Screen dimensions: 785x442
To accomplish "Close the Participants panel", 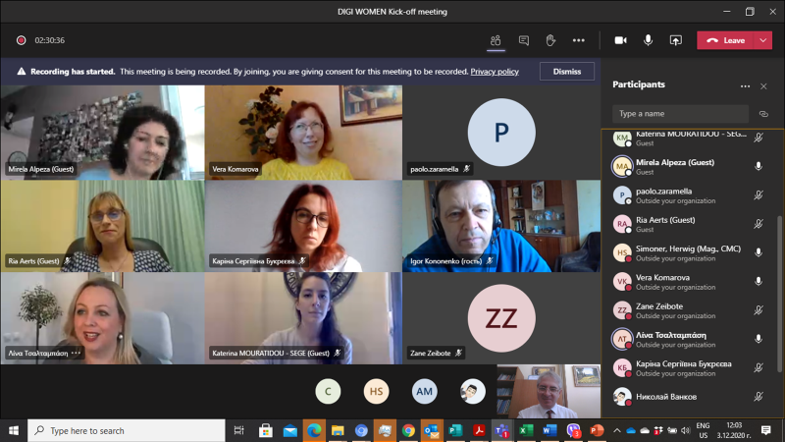I will (x=763, y=86).
